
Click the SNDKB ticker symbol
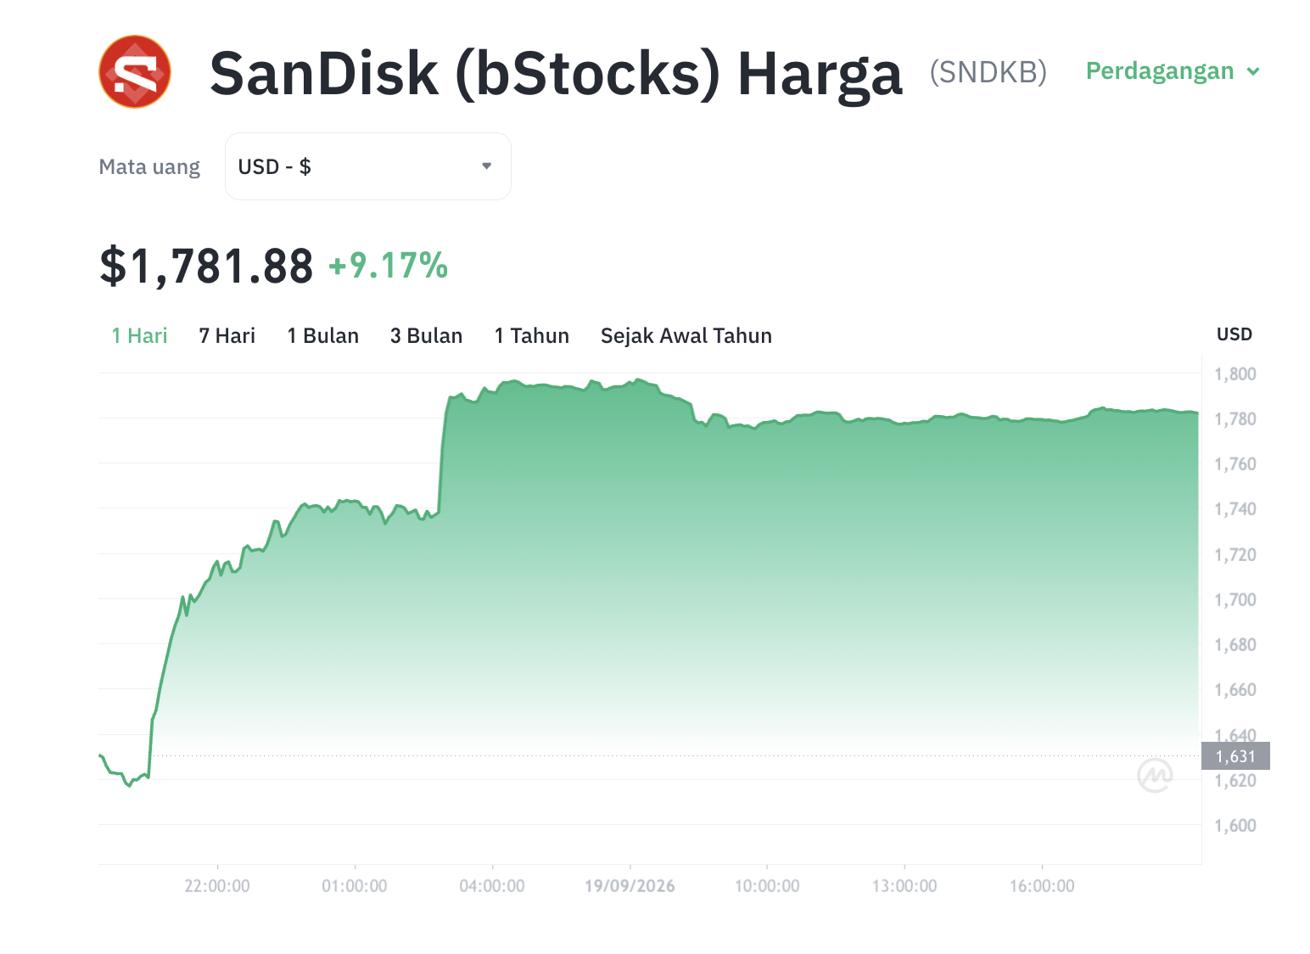(x=988, y=73)
